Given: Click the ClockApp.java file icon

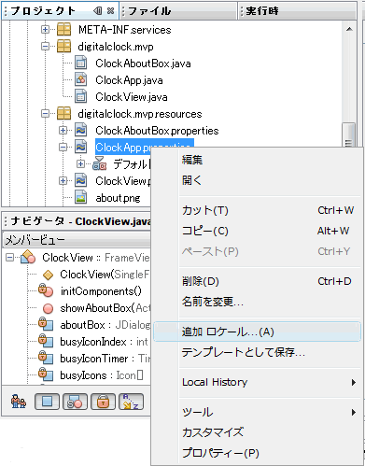Looking at the screenshot, I should pos(81,80).
